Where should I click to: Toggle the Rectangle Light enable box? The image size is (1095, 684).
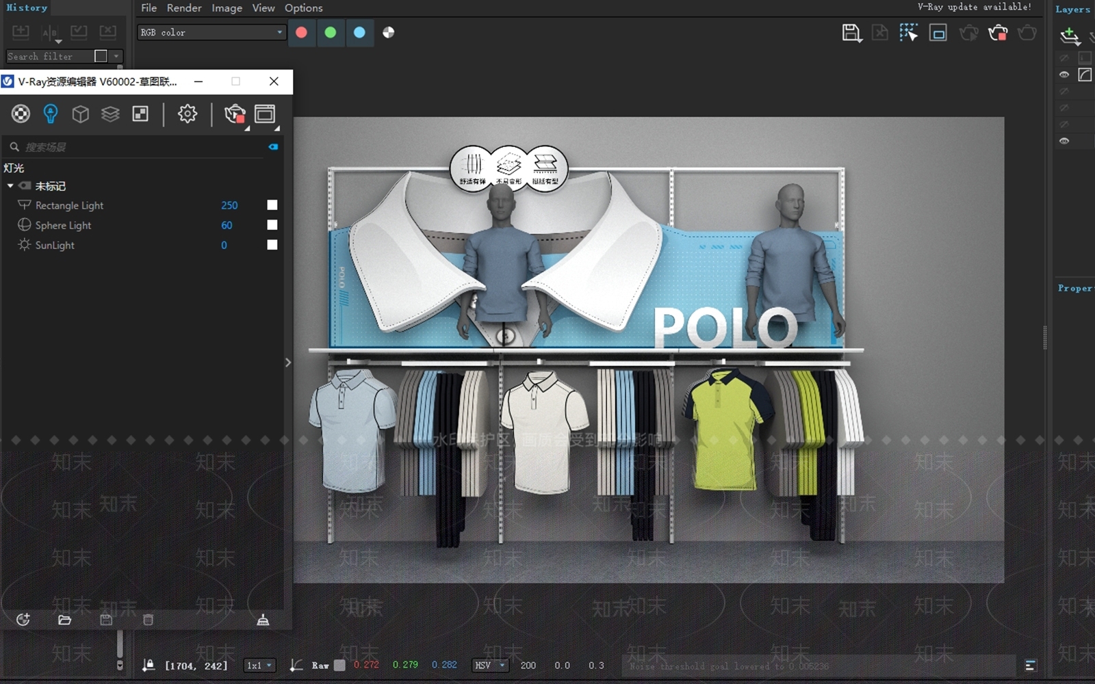(272, 205)
